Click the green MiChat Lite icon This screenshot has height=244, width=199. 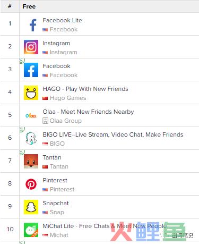31,230
